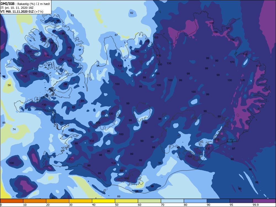Click the legend scale label 80

pos(185,205)
